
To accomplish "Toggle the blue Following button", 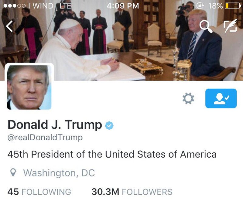I will [x=221, y=98].
